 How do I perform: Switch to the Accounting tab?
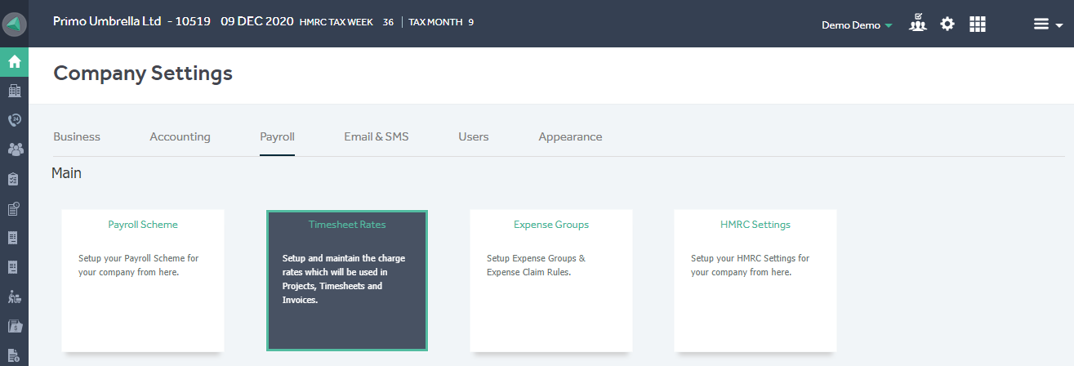[180, 136]
